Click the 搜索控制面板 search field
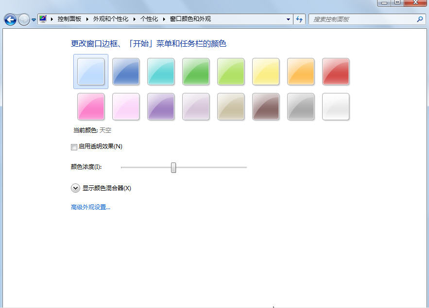Image resolution: width=429 pixels, height=308 pixels. coord(362,19)
